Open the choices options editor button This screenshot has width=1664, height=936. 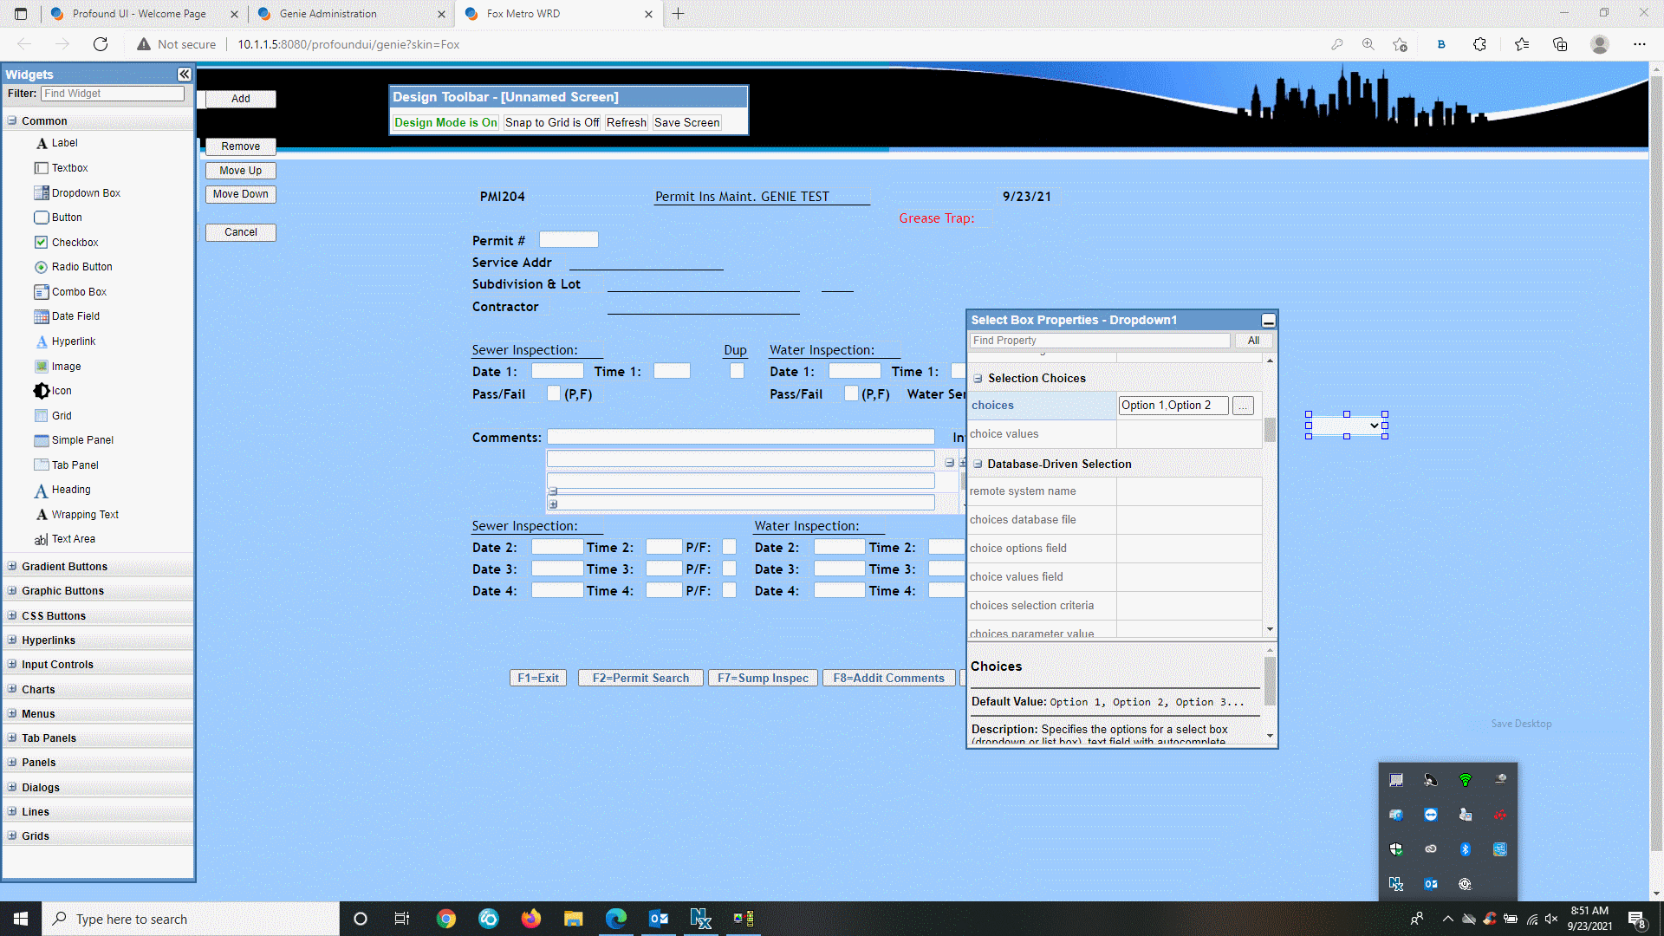(x=1244, y=405)
